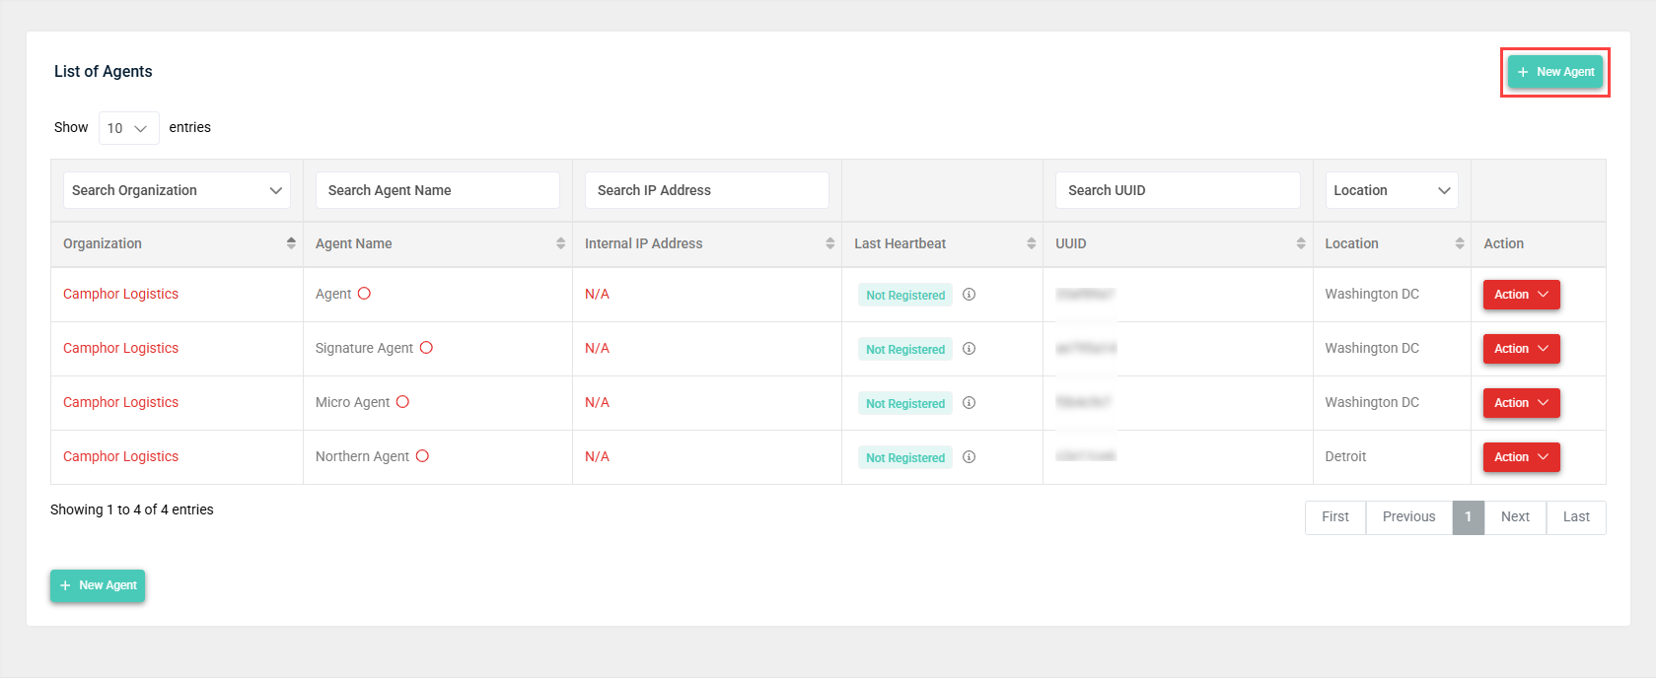Sort table by Organization column arrows
Viewport: 1656px width, 678px height.
coord(291,243)
